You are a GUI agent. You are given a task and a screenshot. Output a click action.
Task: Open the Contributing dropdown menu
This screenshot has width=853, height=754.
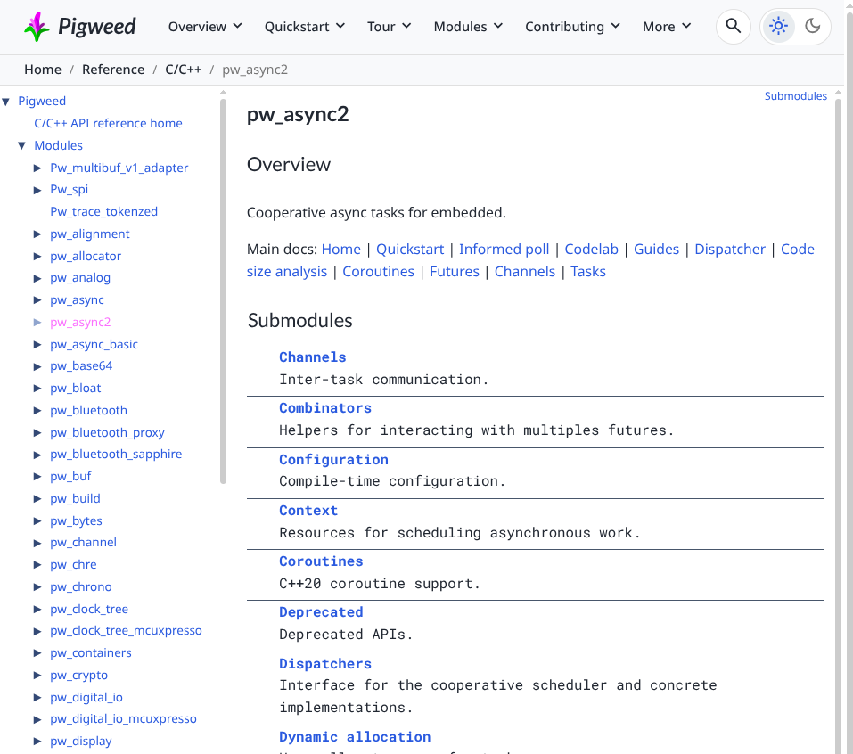coord(573,27)
